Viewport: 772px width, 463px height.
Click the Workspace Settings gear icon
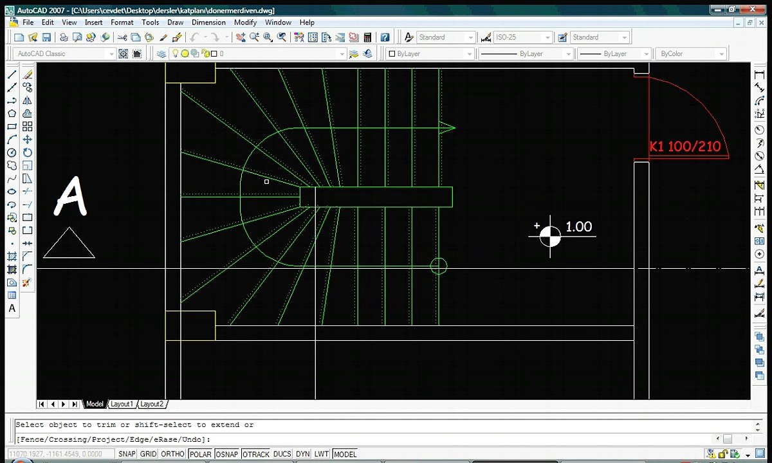pos(123,54)
